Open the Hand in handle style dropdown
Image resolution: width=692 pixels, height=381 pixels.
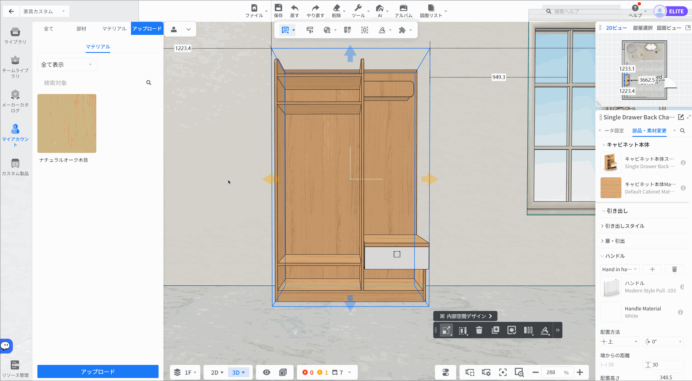tap(620, 269)
